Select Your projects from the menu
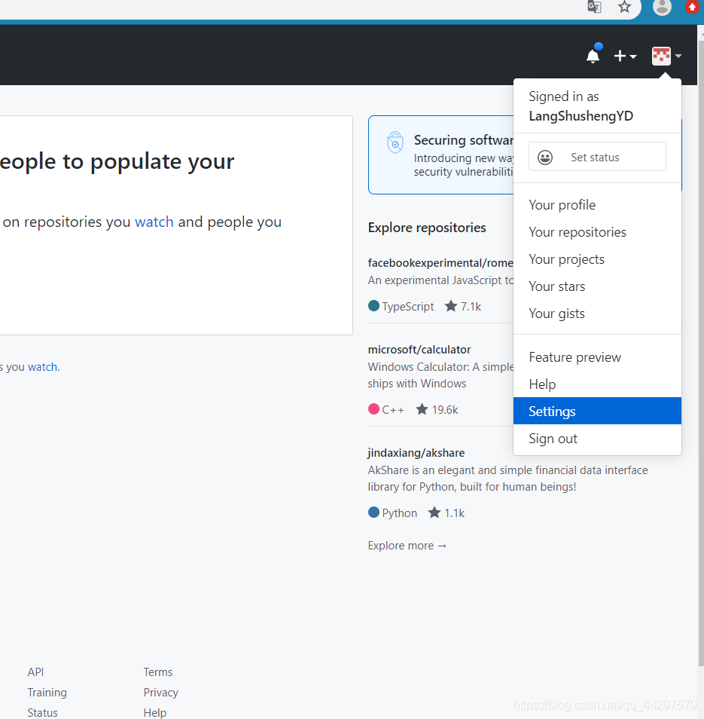 point(597,259)
